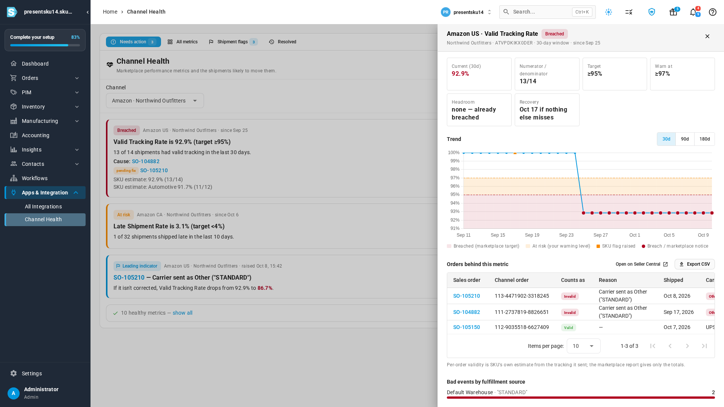Viewport: 724px width, 407px height.
Task: Go to next page of orders table
Action: point(687,346)
